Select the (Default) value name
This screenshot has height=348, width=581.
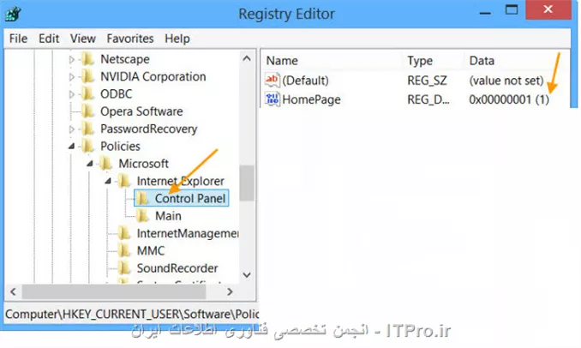[x=305, y=80]
